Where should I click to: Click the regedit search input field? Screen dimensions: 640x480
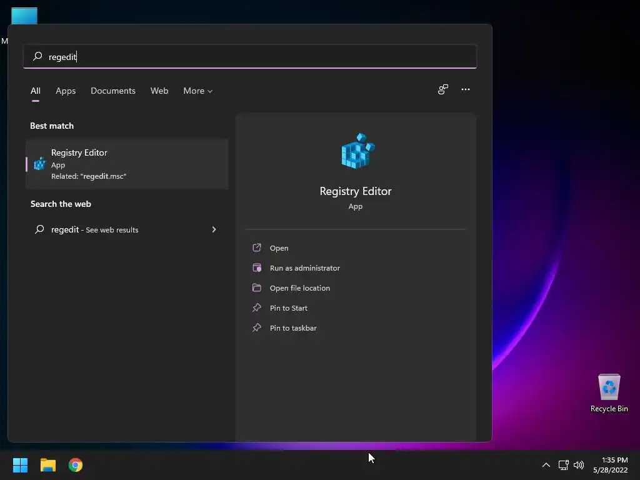250,56
